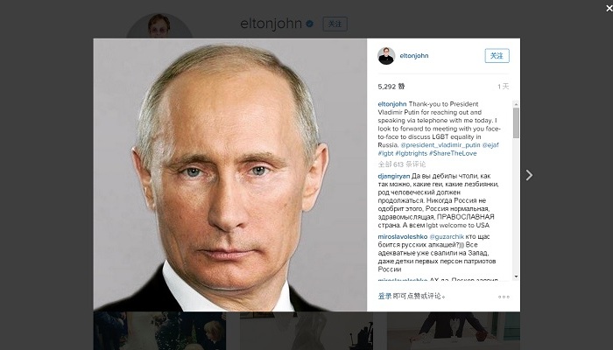613x350 pixels.
Task: Open commenter miroslavoleshko's profile
Action: pos(403,237)
